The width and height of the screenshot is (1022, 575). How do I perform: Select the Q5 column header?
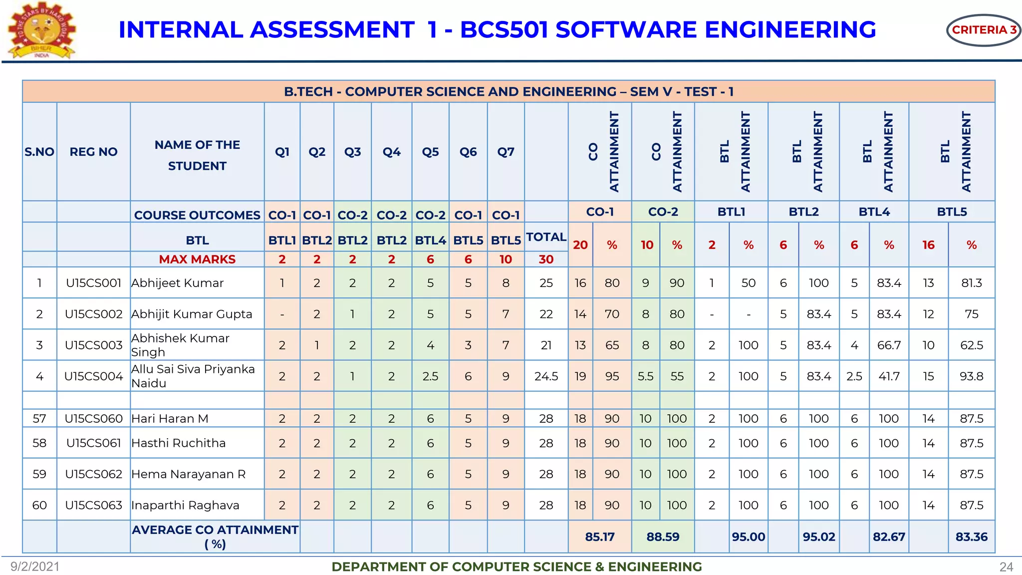click(430, 152)
